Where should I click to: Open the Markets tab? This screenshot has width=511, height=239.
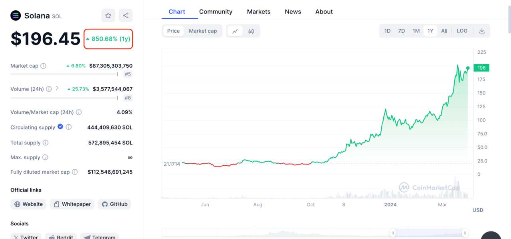[x=259, y=12]
